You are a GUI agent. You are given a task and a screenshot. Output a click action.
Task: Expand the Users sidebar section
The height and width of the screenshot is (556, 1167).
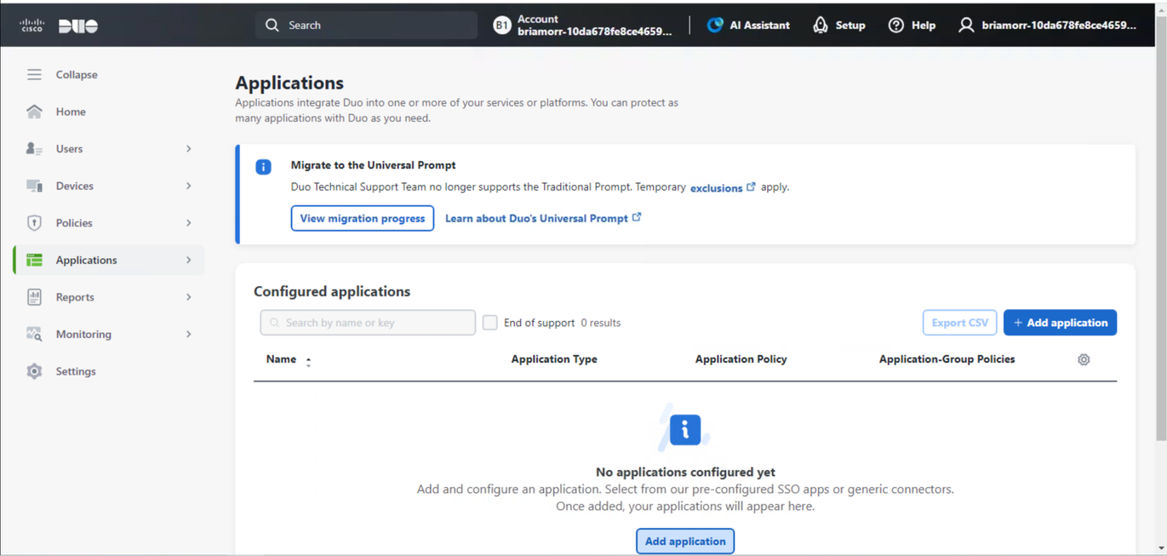tap(189, 148)
